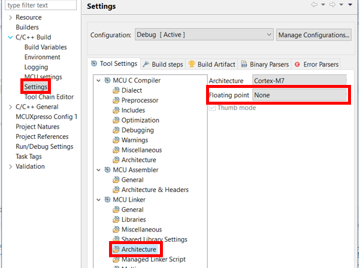Click the Build Artifact trophy icon
Image resolution: width=360 pixels, height=268 pixels.
pyautogui.click(x=192, y=64)
